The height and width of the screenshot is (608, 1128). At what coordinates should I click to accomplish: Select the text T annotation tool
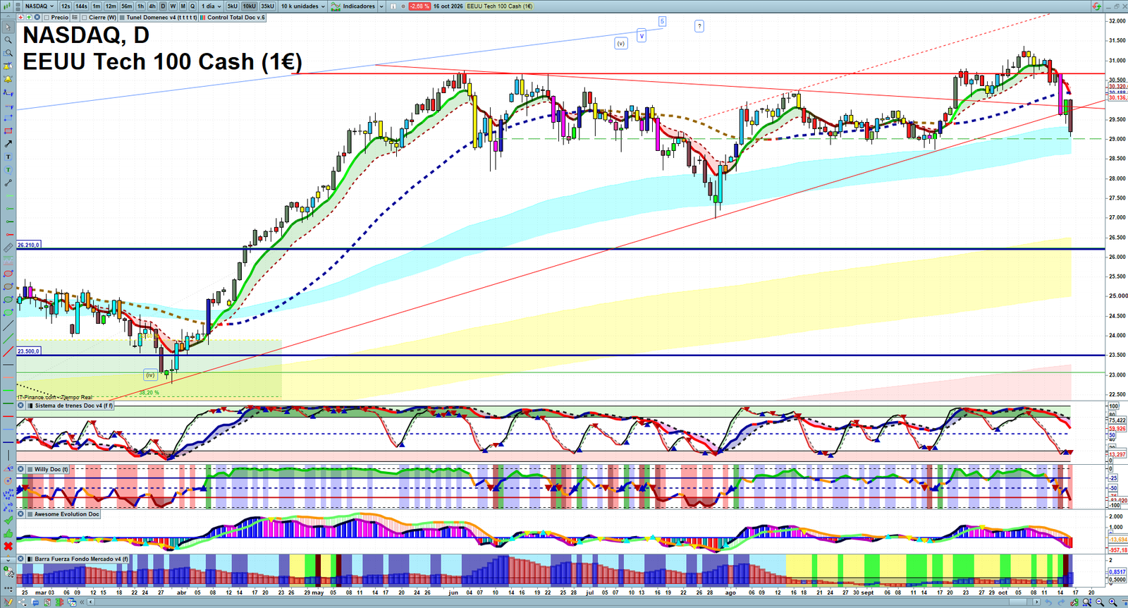[x=8, y=157]
